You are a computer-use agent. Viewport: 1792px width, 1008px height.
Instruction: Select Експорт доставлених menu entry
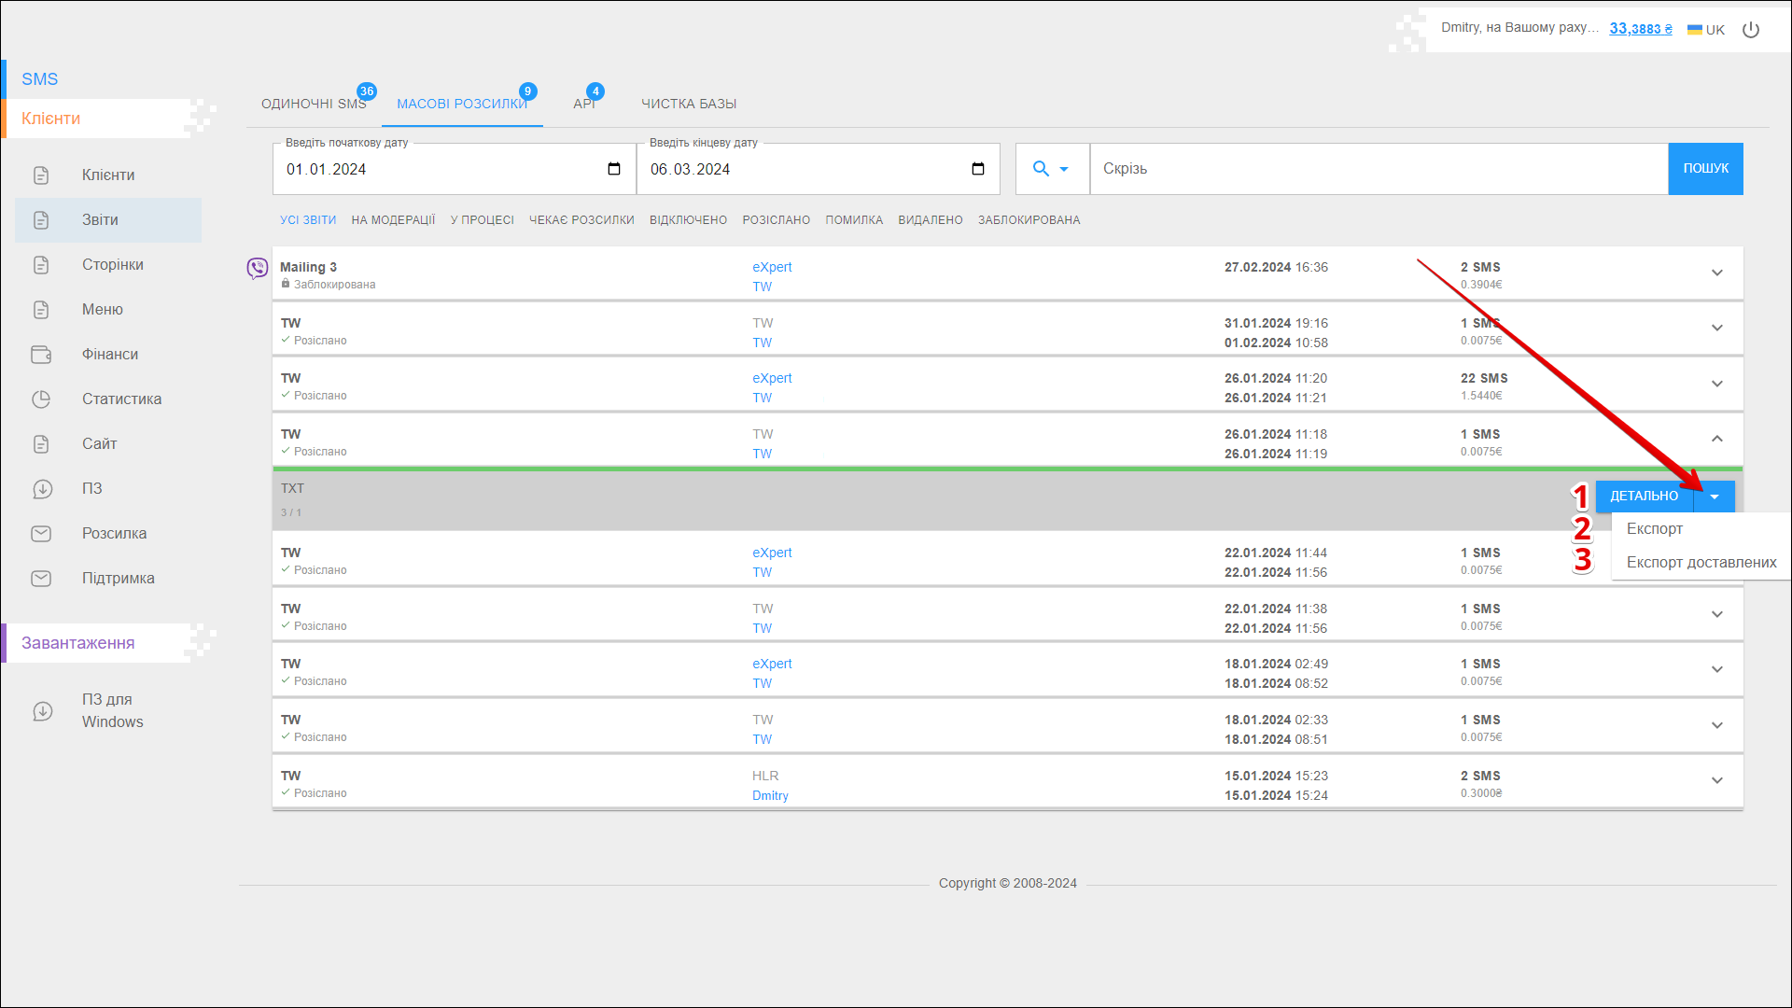1701,562
